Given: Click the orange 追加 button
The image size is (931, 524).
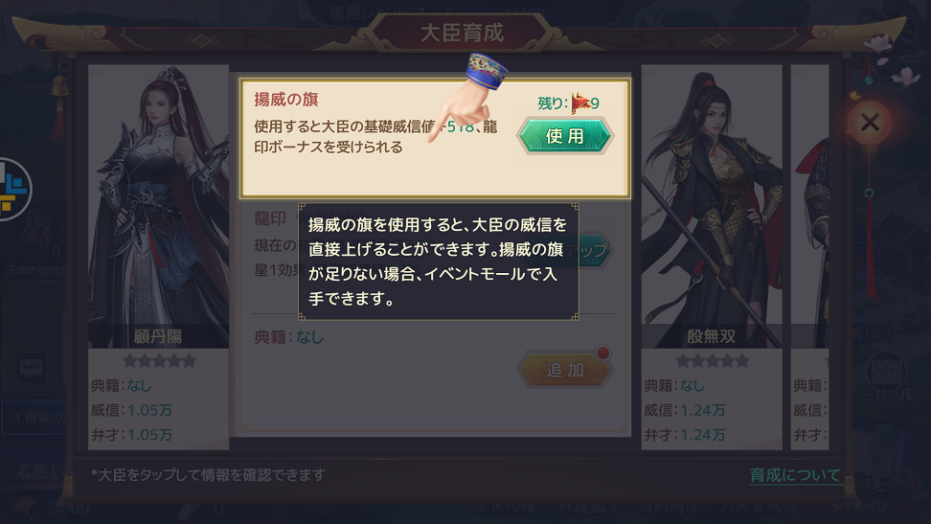Looking at the screenshot, I should click(x=565, y=370).
